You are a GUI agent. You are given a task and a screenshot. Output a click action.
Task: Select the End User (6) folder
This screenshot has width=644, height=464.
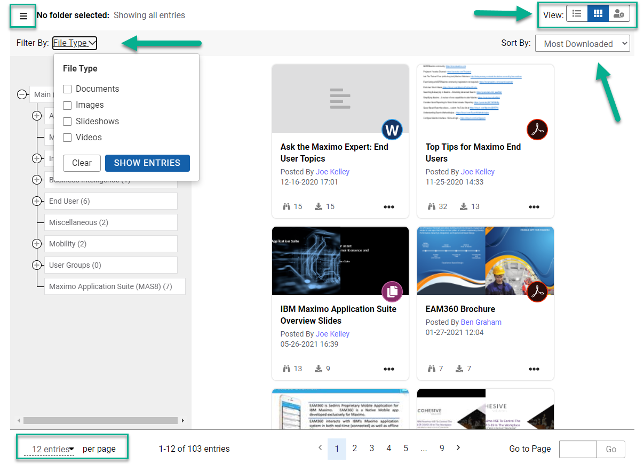click(110, 201)
